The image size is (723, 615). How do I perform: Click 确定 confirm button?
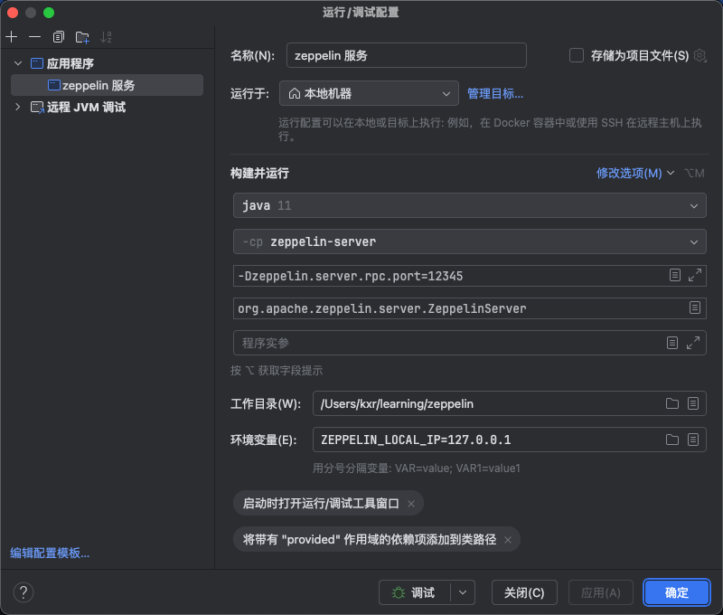[x=676, y=592]
